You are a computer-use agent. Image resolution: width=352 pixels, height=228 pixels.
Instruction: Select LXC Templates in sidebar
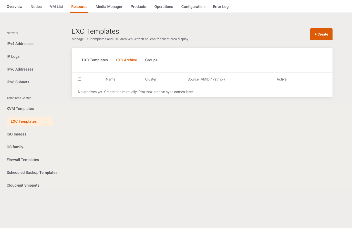click(x=30, y=121)
